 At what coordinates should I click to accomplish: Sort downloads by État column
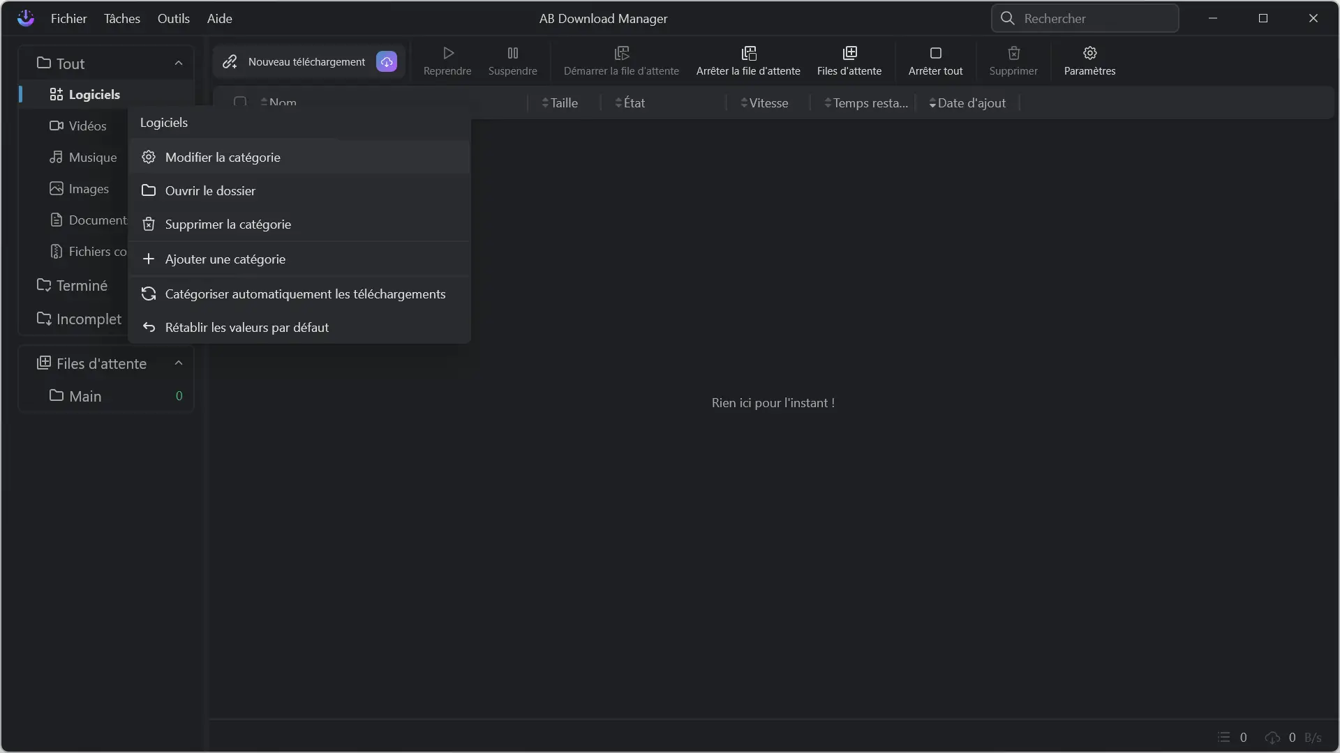(630, 103)
